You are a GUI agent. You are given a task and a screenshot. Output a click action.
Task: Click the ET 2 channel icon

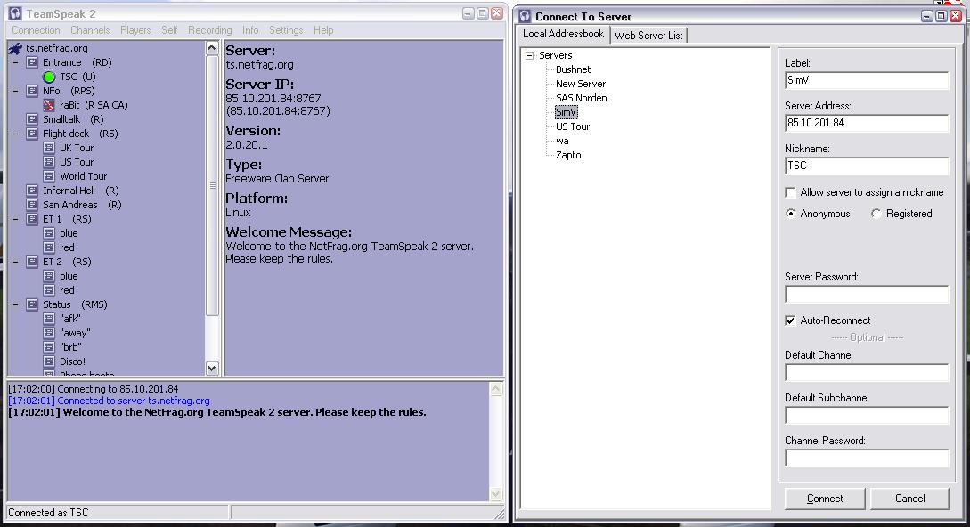32,262
